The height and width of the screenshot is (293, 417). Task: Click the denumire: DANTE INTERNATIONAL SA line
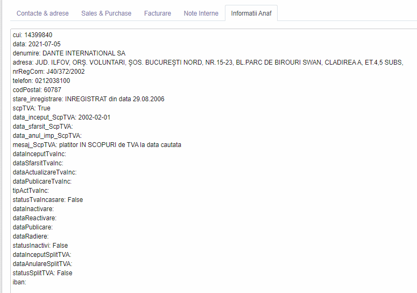(69, 53)
